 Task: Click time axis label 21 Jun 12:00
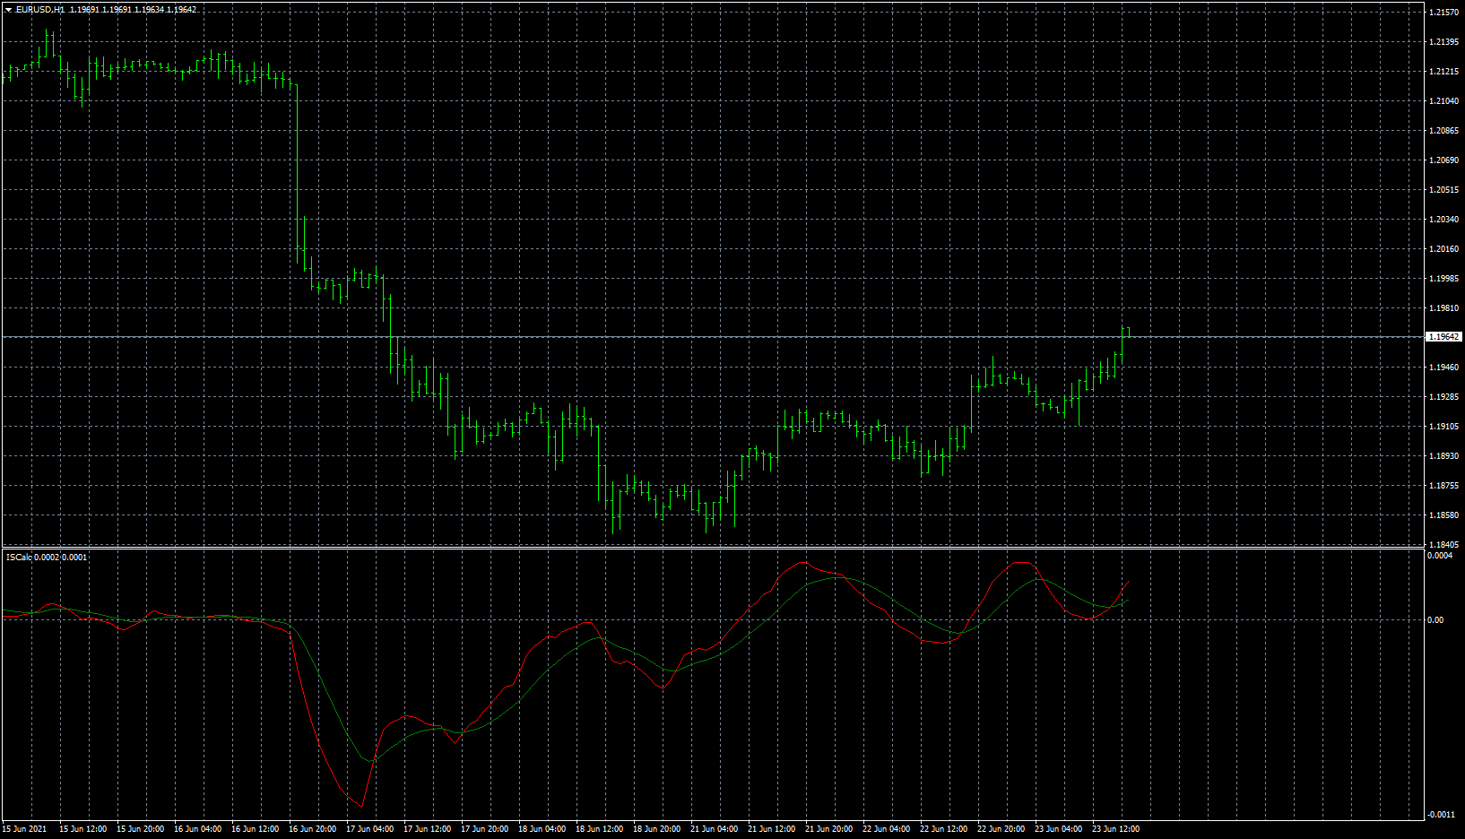click(771, 829)
